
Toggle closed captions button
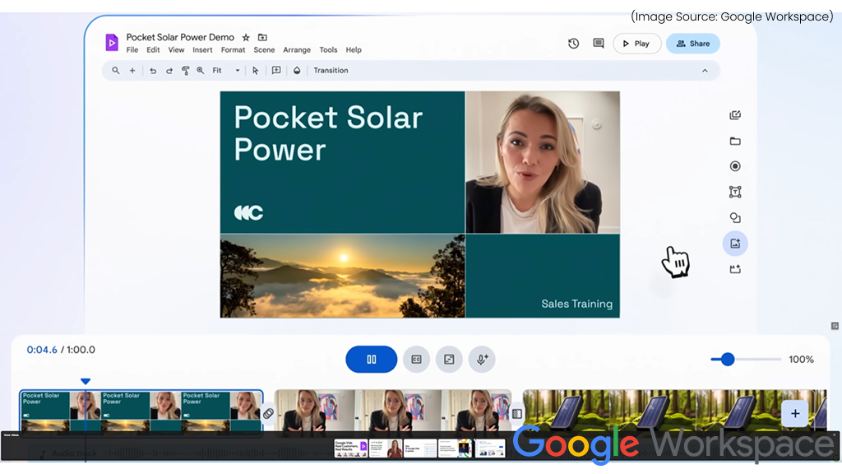416,360
